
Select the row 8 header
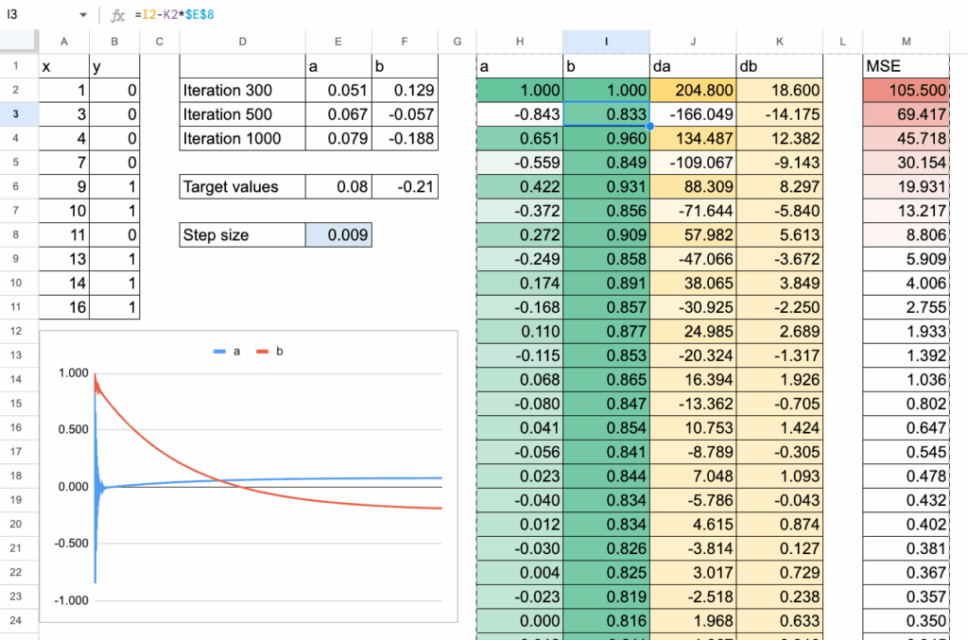pos(19,235)
